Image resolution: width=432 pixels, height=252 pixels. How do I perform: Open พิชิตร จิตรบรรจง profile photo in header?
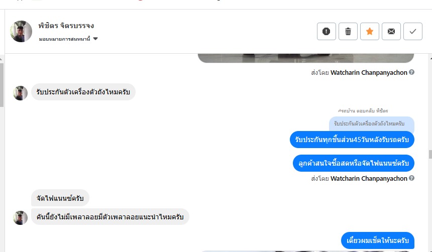[21, 32]
